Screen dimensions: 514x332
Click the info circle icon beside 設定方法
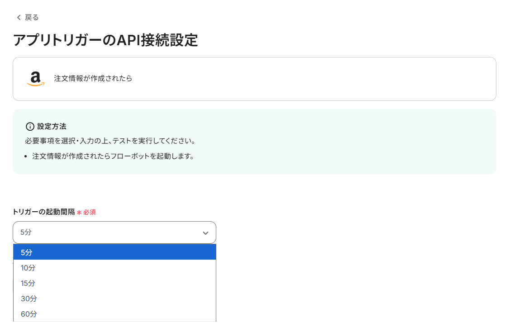(x=30, y=126)
